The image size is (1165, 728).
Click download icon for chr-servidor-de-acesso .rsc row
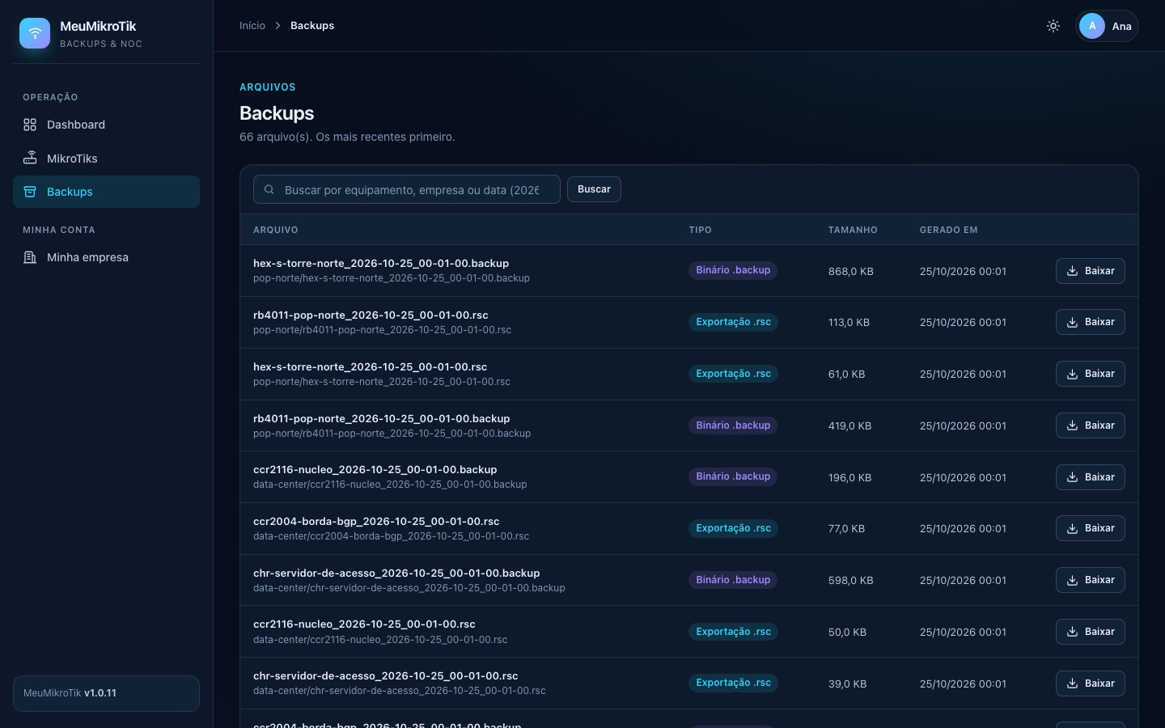pyautogui.click(x=1072, y=684)
